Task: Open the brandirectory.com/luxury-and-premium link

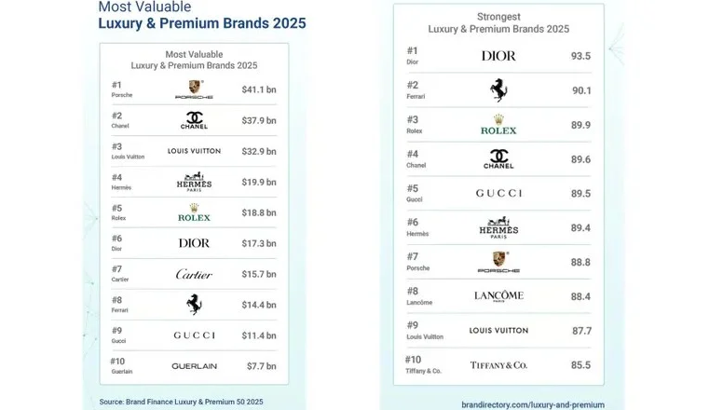Action: click(533, 404)
